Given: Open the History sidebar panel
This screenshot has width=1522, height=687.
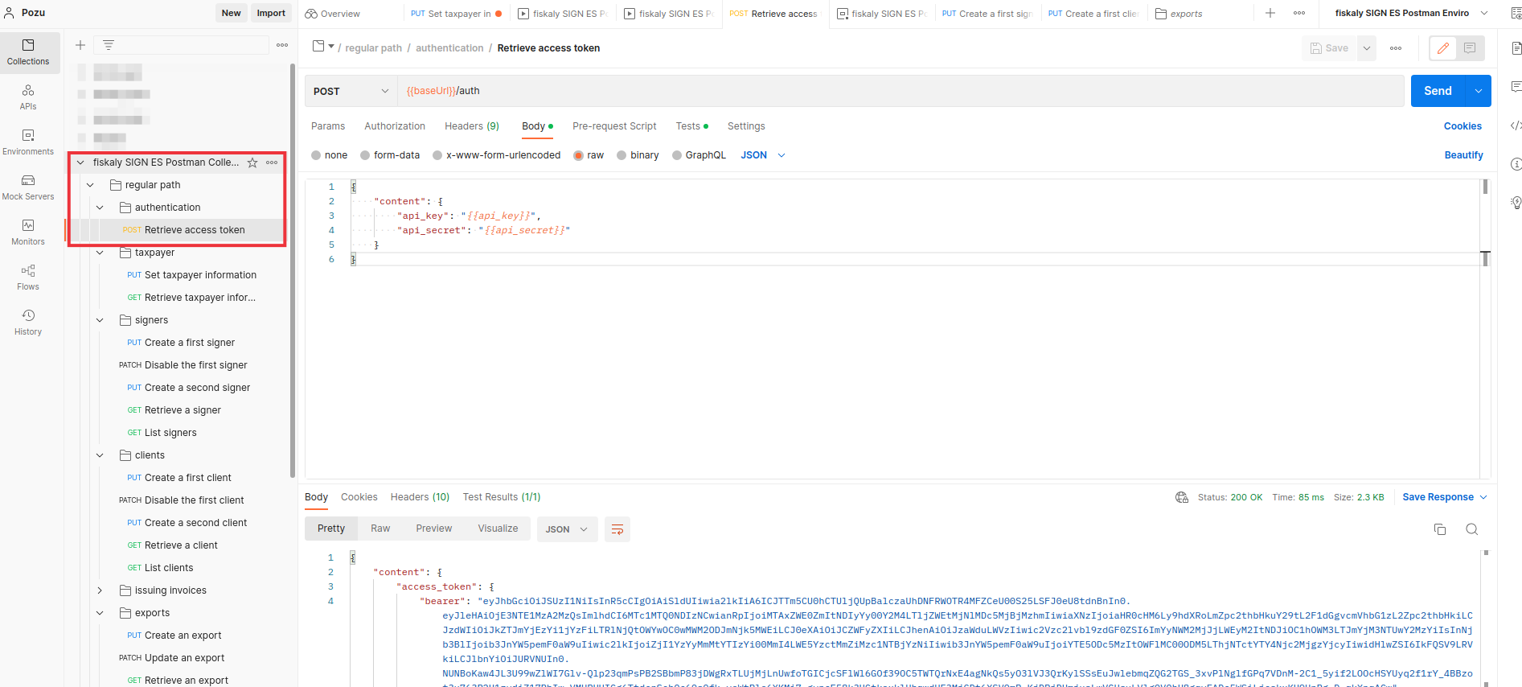Looking at the screenshot, I should coord(28,323).
